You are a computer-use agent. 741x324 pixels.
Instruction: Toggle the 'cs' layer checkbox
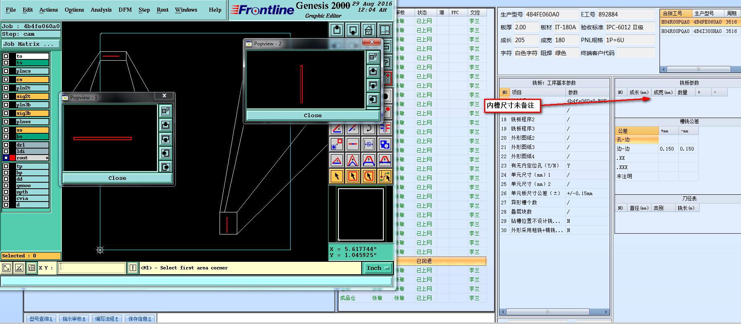pyautogui.click(x=6, y=79)
